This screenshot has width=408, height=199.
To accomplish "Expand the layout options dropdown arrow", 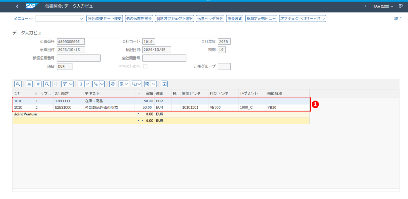I will [153, 84].
